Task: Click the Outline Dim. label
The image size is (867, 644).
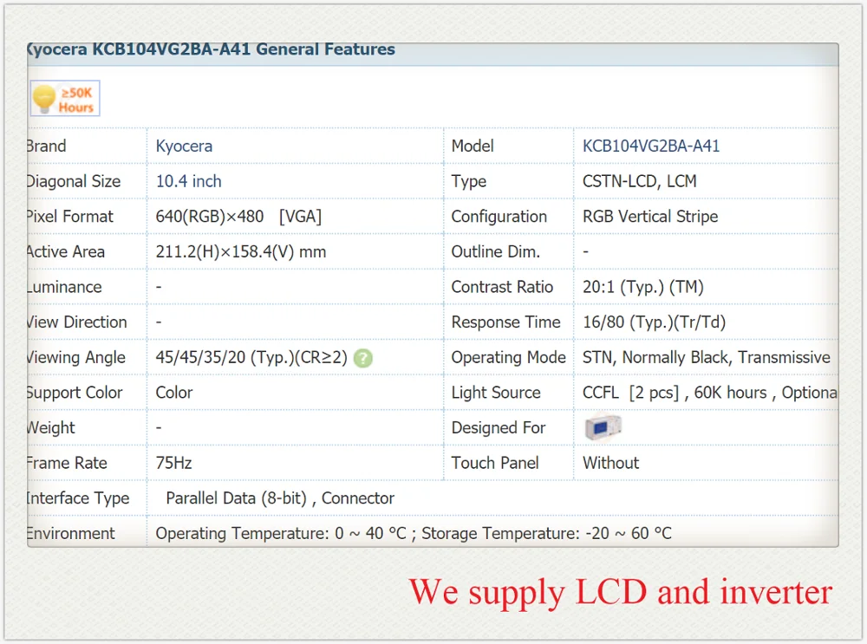Action: pyautogui.click(x=495, y=251)
